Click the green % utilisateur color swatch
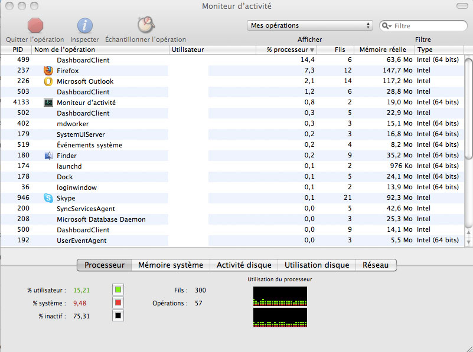This screenshot has height=352, width=473. point(118,290)
